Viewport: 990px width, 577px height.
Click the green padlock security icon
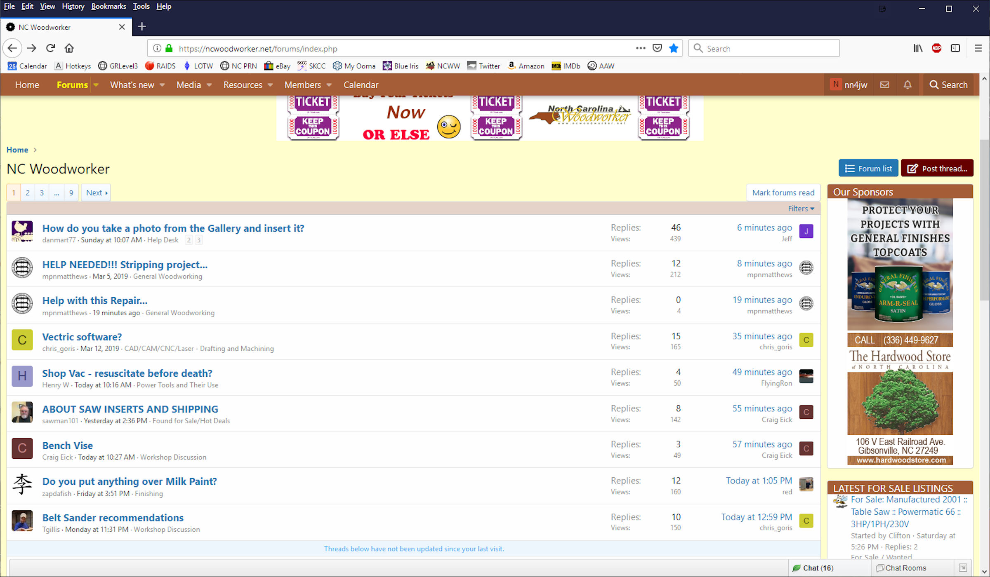point(169,48)
